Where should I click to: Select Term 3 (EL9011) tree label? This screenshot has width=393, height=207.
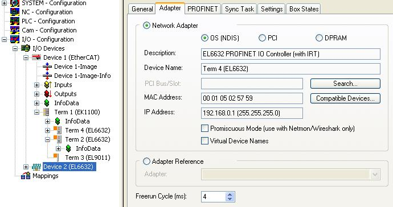[x=88, y=158]
